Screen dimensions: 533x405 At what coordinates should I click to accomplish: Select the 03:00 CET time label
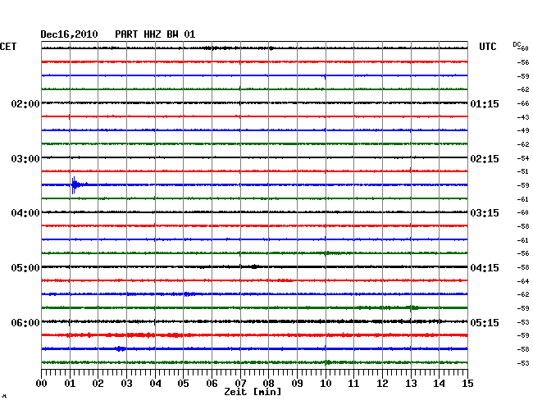(25, 158)
